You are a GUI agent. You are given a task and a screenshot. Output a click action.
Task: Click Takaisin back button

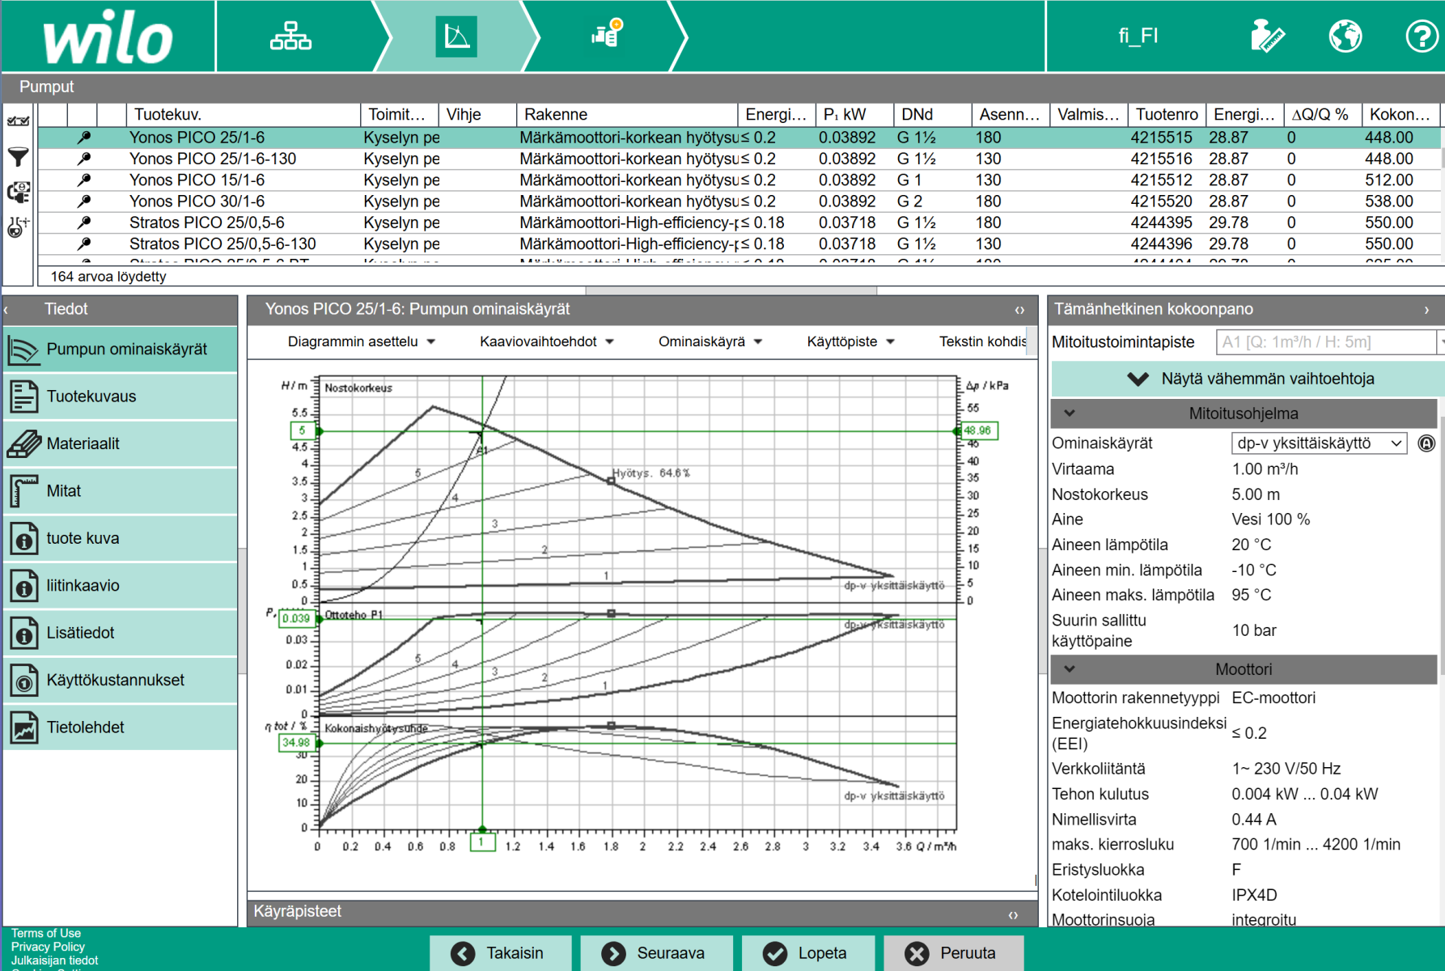click(x=501, y=953)
